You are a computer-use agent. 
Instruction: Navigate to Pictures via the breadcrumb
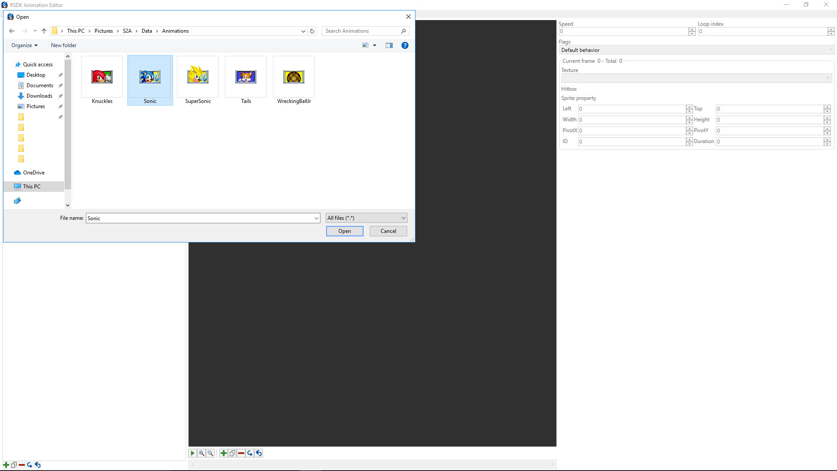(104, 31)
